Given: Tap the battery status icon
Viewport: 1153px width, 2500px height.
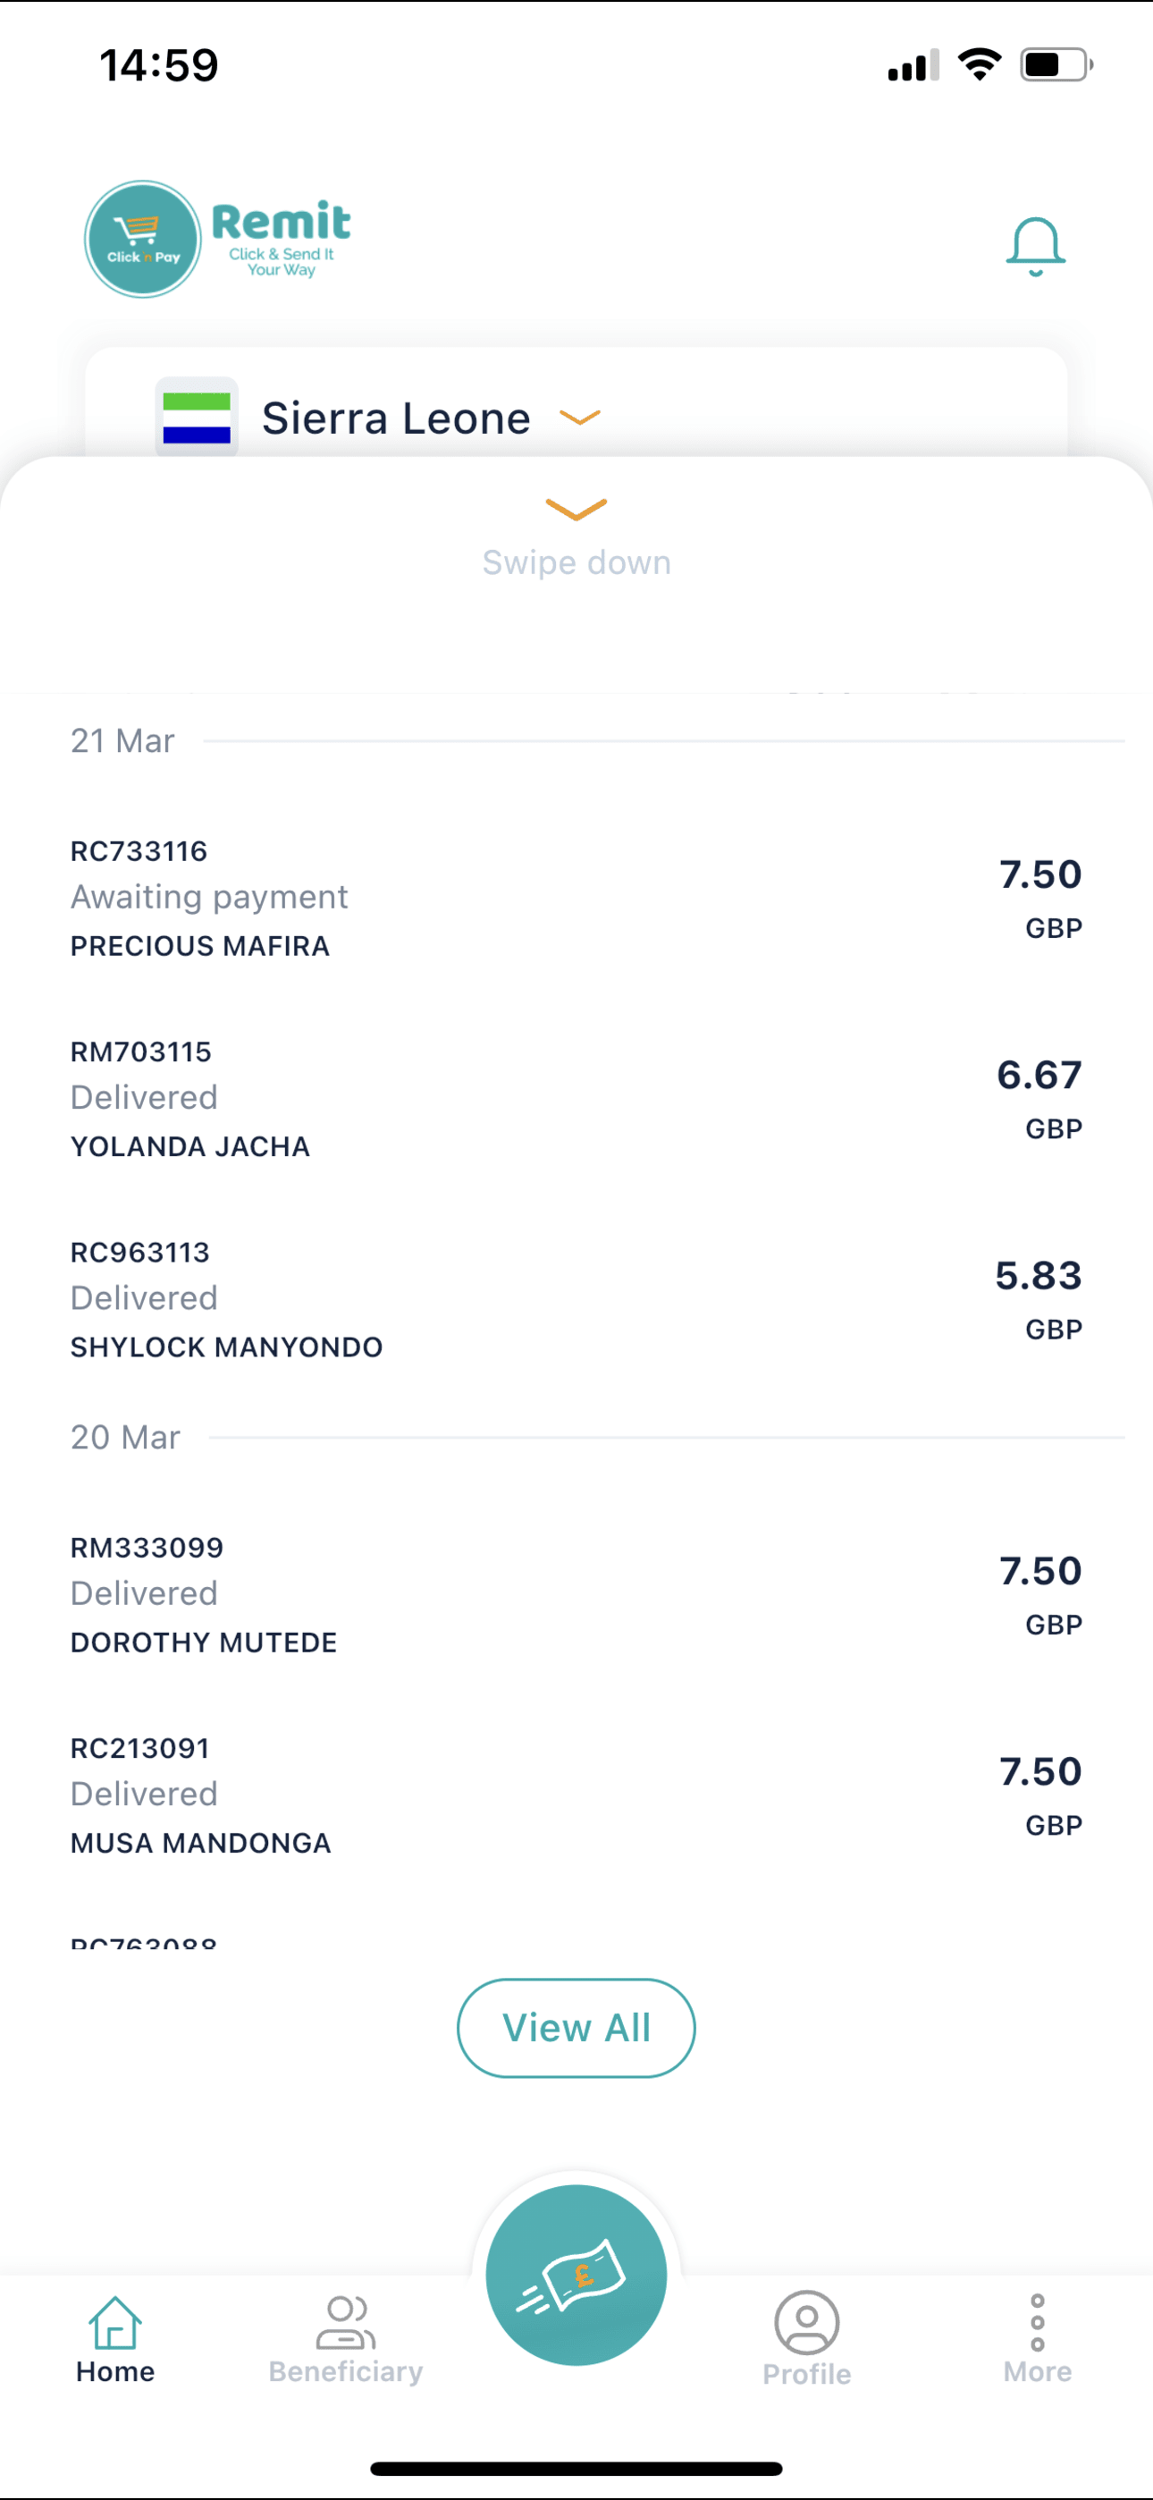Looking at the screenshot, I should click(x=1056, y=65).
